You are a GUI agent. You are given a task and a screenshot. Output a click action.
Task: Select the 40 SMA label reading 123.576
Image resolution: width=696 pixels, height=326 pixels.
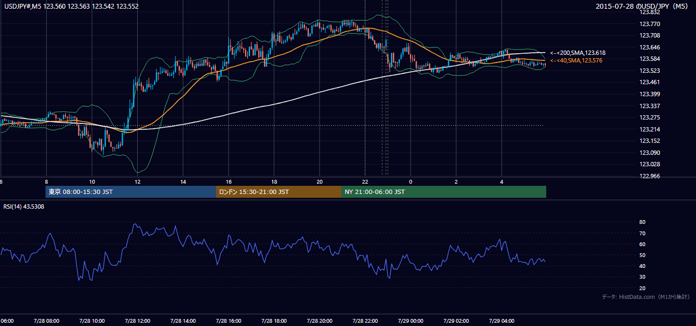[x=576, y=60]
